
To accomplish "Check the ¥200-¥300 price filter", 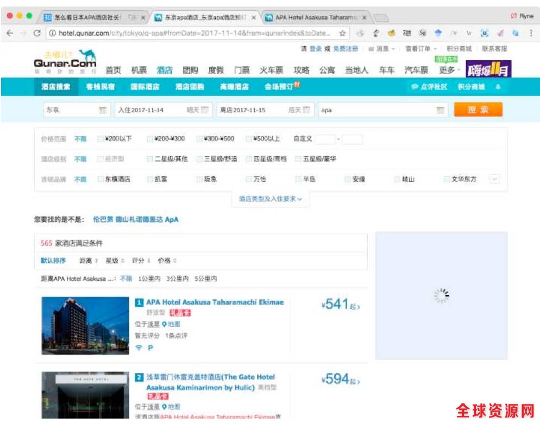I will point(150,139).
